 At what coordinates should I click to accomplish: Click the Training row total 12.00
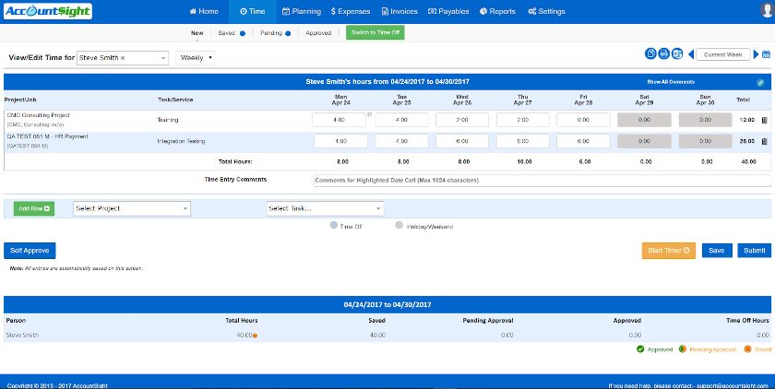(x=747, y=120)
